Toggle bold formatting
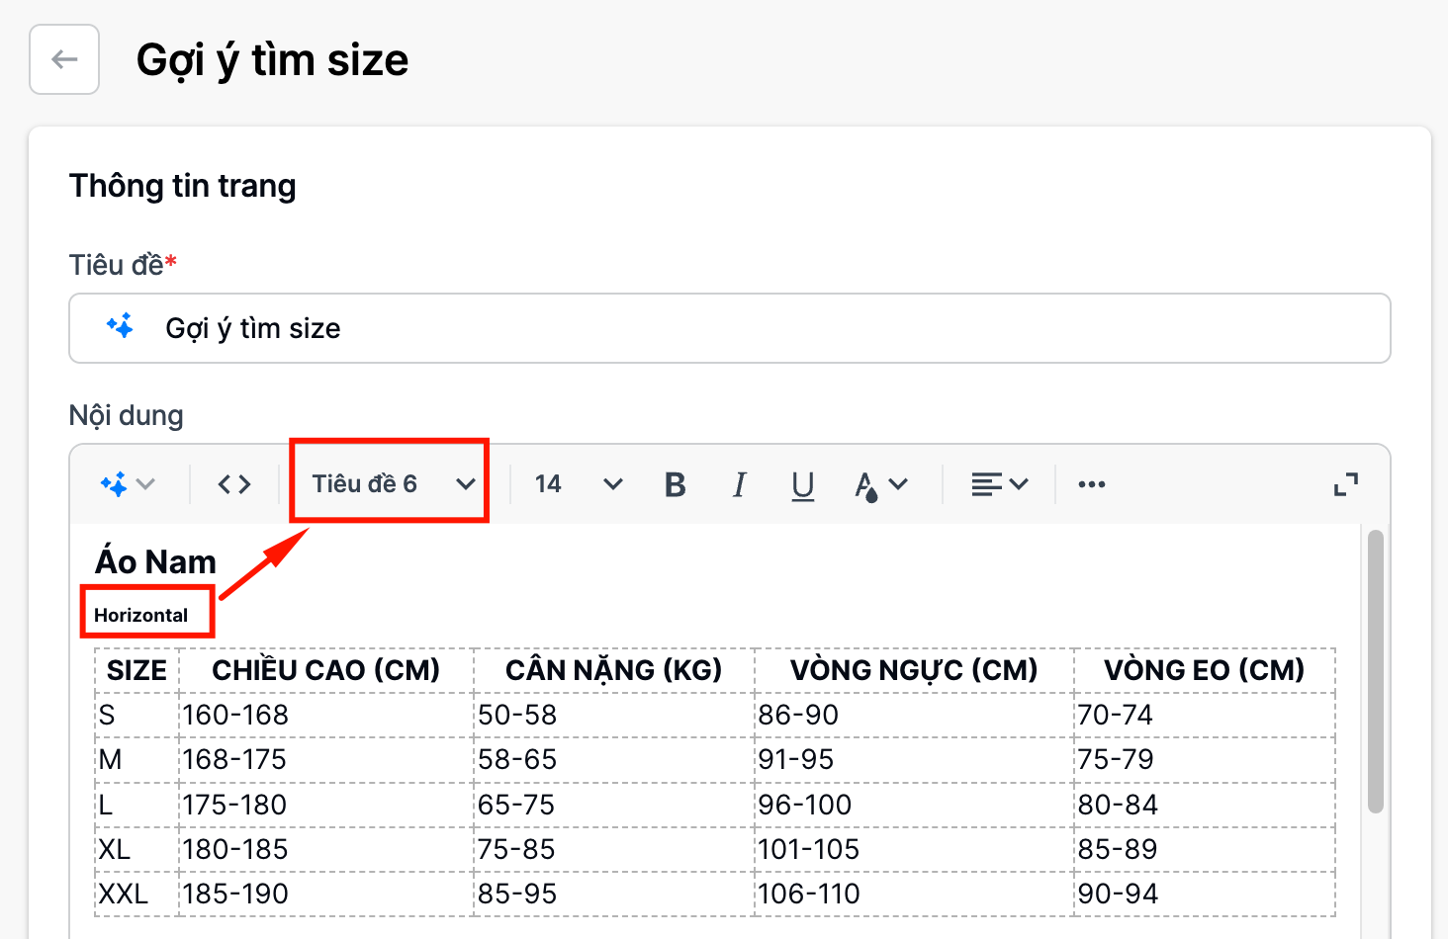1448x939 pixels. (x=676, y=484)
